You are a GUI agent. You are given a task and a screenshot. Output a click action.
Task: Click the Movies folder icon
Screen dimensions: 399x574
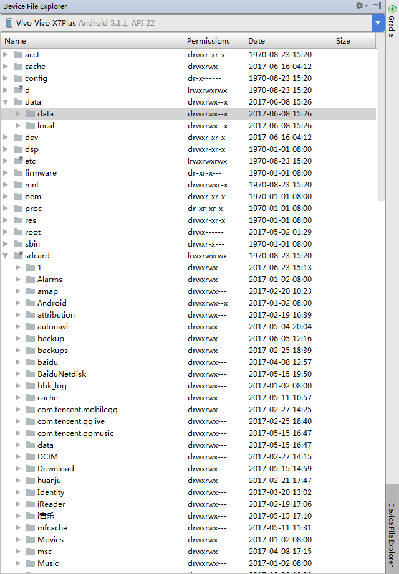pyautogui.click(x=31, y=540)
